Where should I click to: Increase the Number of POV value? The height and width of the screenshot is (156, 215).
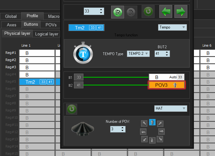click(122, 128)
